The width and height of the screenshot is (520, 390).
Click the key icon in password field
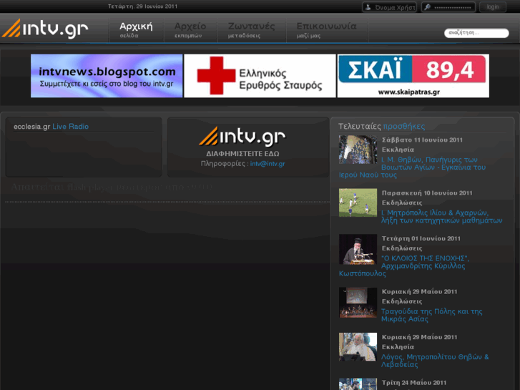(x=428, y=7)
